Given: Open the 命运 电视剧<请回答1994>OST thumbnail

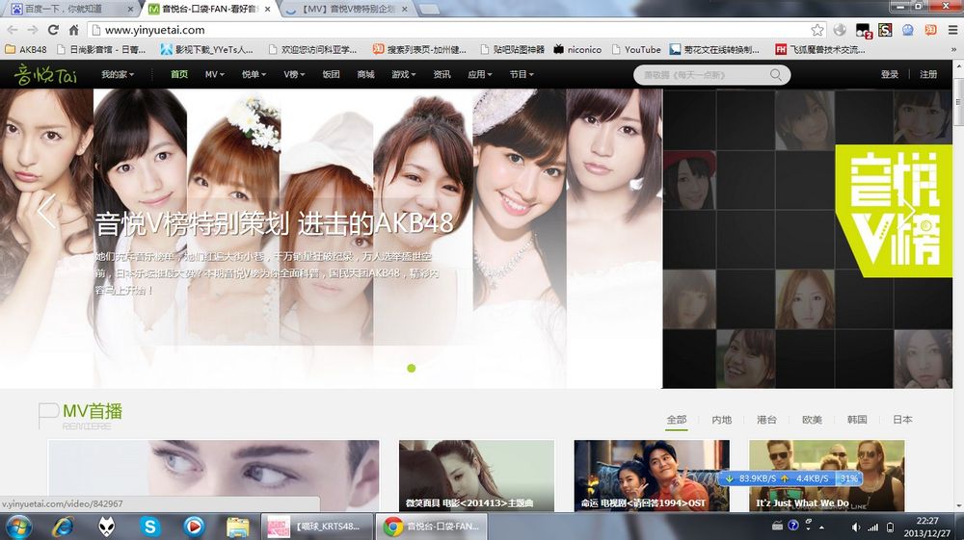Looking at the screenshot, I should tap(652, 476).
